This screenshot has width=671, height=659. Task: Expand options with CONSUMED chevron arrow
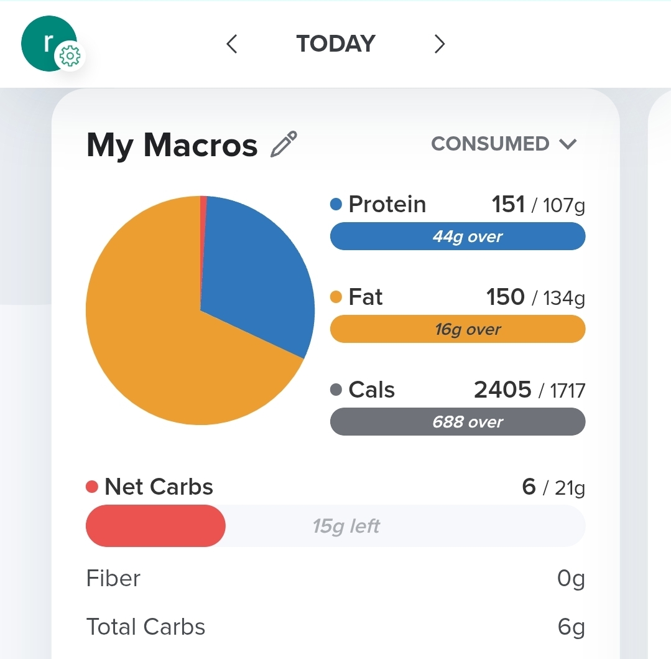[x=568, y=144]
